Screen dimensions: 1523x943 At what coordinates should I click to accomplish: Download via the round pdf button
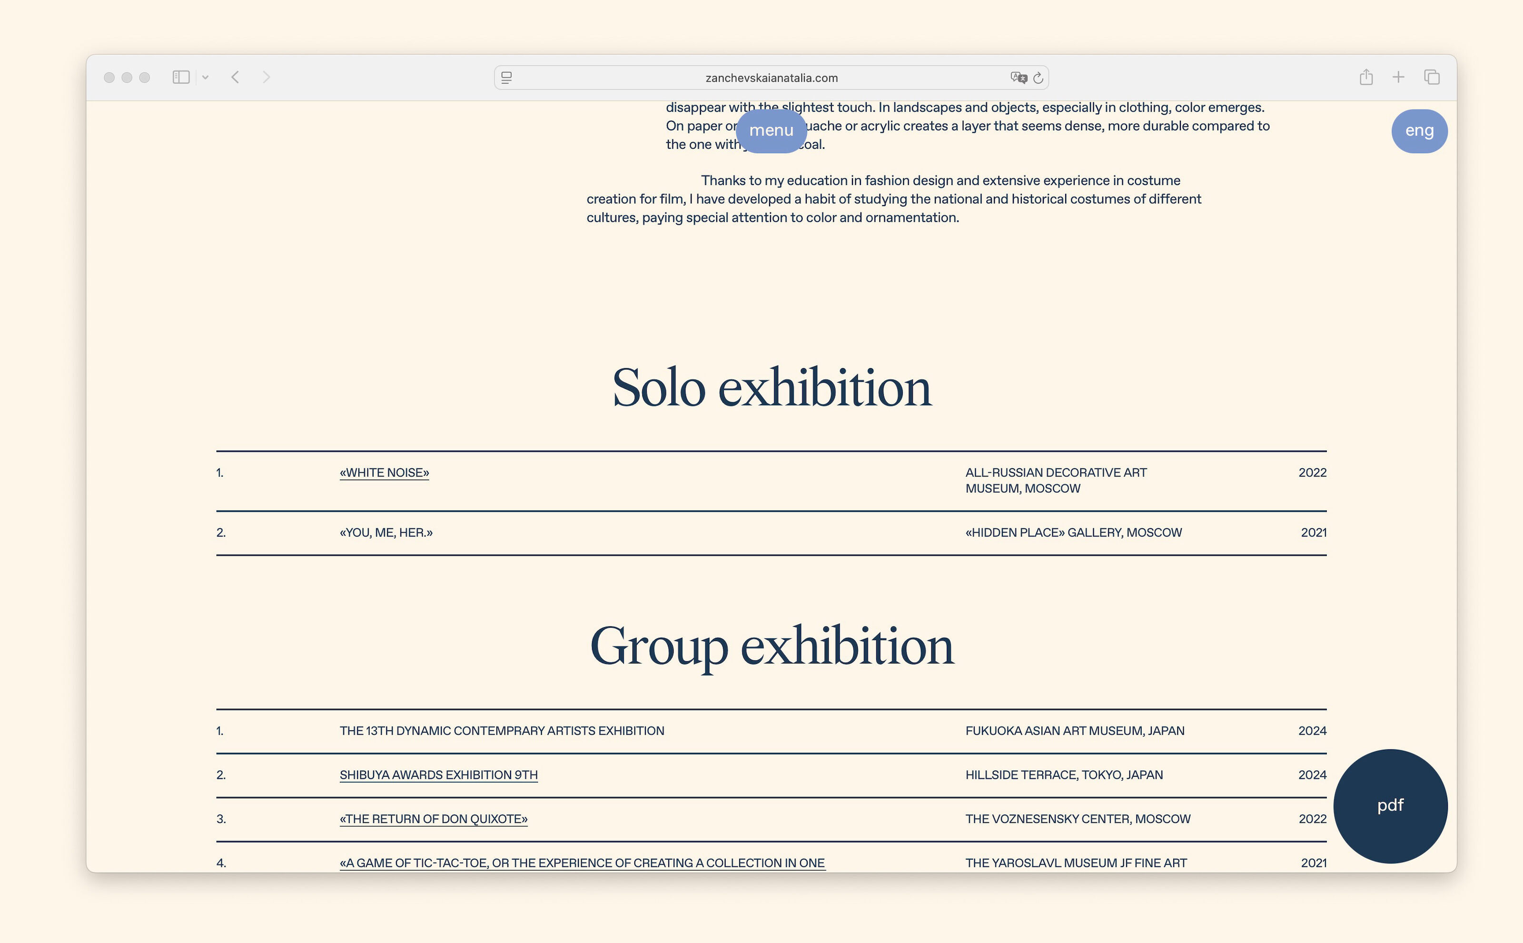(x=1390, y=805)
